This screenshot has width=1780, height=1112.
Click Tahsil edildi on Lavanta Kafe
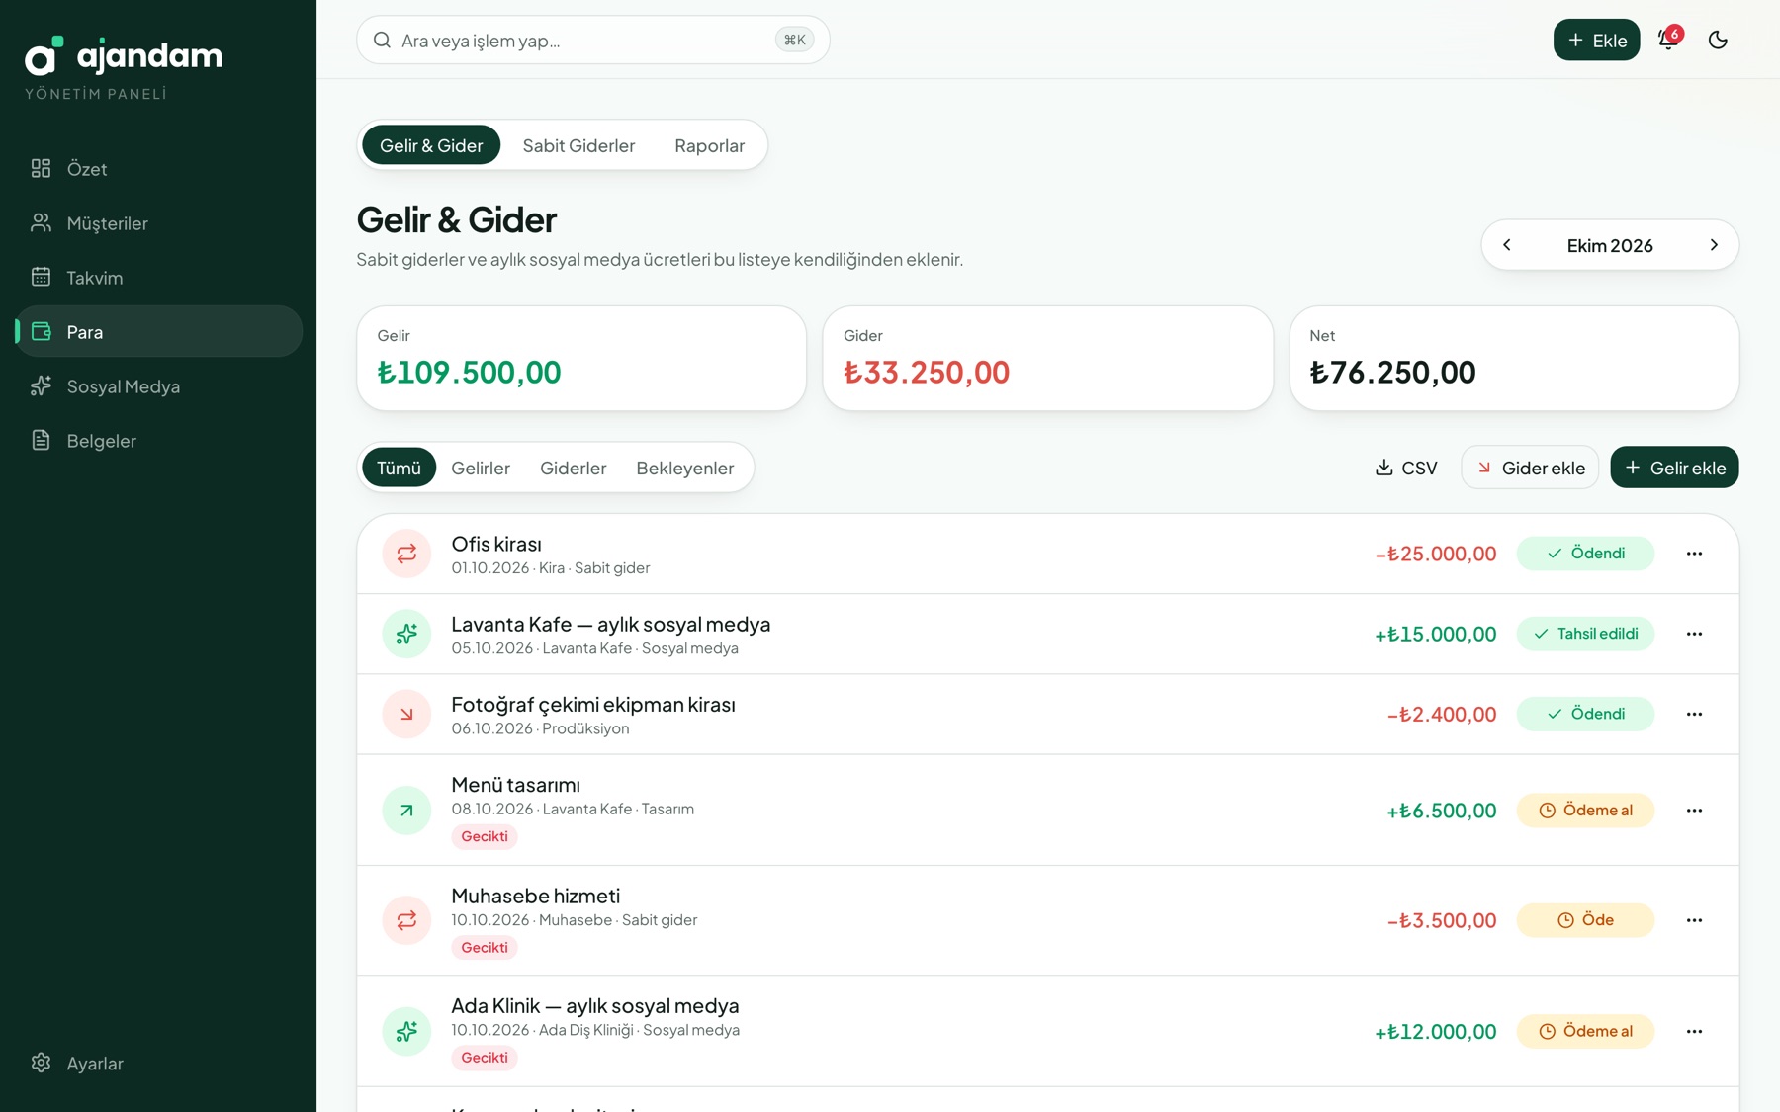click(1585, 634)
